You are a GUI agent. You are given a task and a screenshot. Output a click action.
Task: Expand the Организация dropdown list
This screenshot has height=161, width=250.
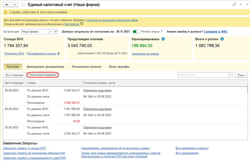(51, 32)
